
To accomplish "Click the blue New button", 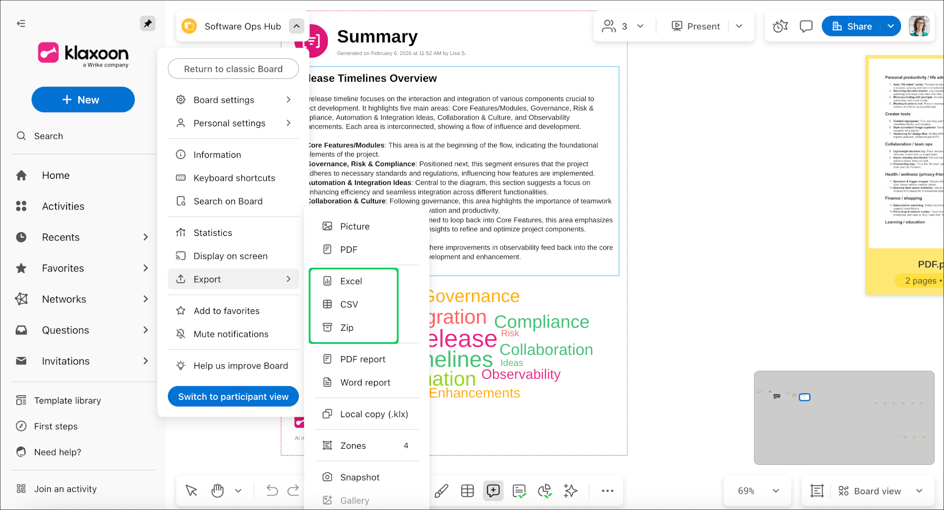I will (x=83, y=100).
